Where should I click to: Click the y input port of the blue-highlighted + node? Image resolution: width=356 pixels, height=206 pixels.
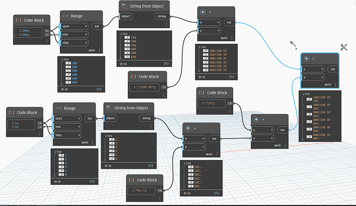[313, 77]
